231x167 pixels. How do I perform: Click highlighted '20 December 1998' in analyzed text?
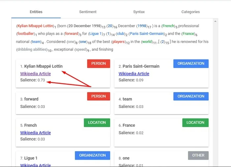point(85,26)
